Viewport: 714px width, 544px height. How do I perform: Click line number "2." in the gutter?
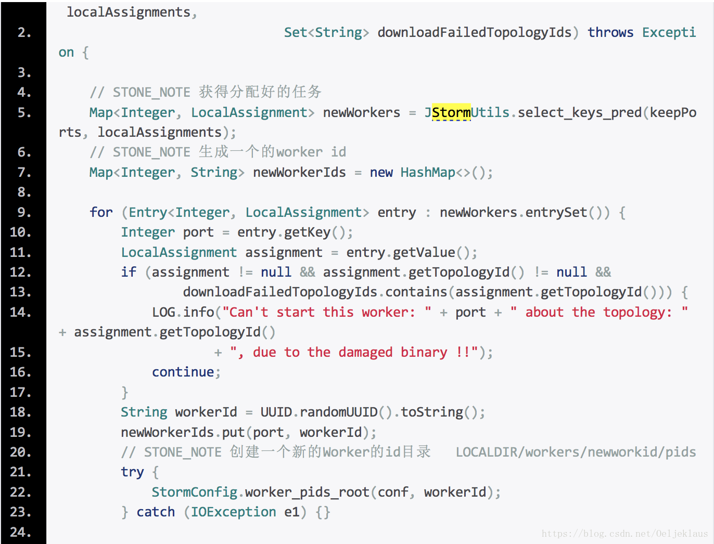pyautogui.click(x=24, y=32)
